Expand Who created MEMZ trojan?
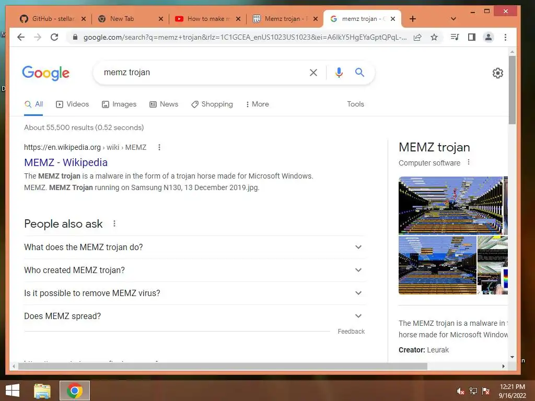The width and height of the screenshot is (535, 401). pyautogui.click(x=194, y=270)
